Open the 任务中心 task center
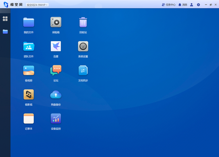Image resolution: width=219 pixels, height=157 pixels. pyautogui.click(x=169, y=5)
